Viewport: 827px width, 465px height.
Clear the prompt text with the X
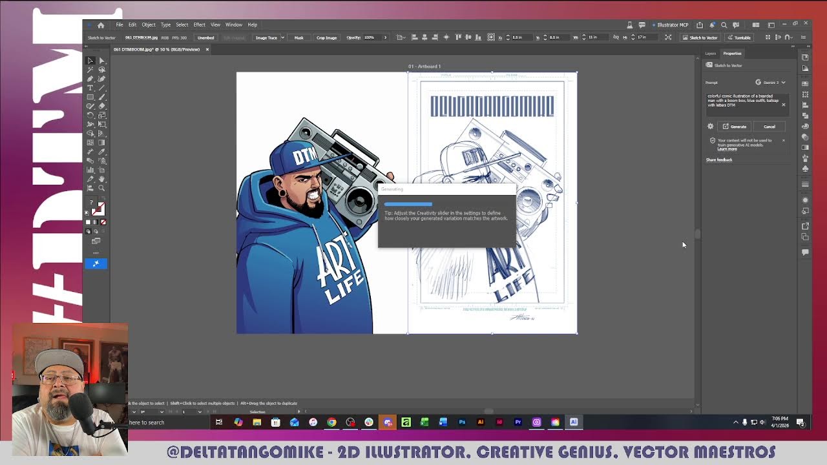click(x=784, y=105)
